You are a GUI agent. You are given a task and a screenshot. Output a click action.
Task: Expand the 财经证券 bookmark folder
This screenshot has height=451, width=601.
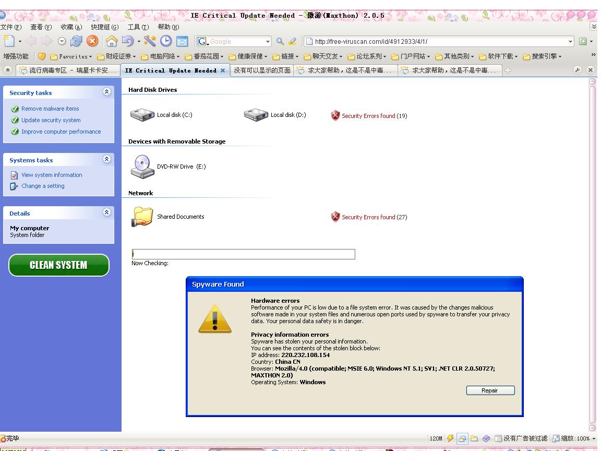[116, 57]
